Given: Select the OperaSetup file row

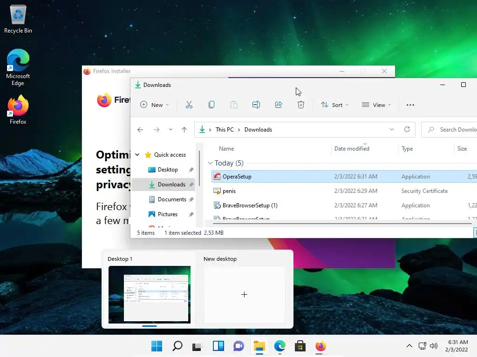Looking at the screenshot, I should point(344,176).
